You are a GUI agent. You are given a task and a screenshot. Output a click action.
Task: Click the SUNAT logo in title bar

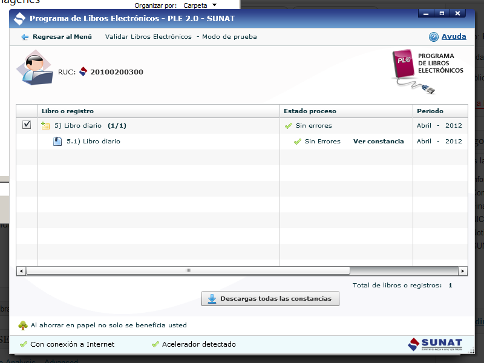19,19
